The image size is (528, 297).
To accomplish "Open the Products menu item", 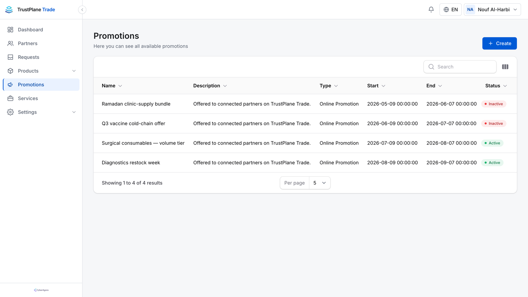I will 41,71.
